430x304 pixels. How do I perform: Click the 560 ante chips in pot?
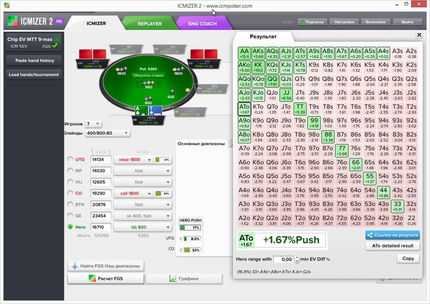[x=149, y=83]
